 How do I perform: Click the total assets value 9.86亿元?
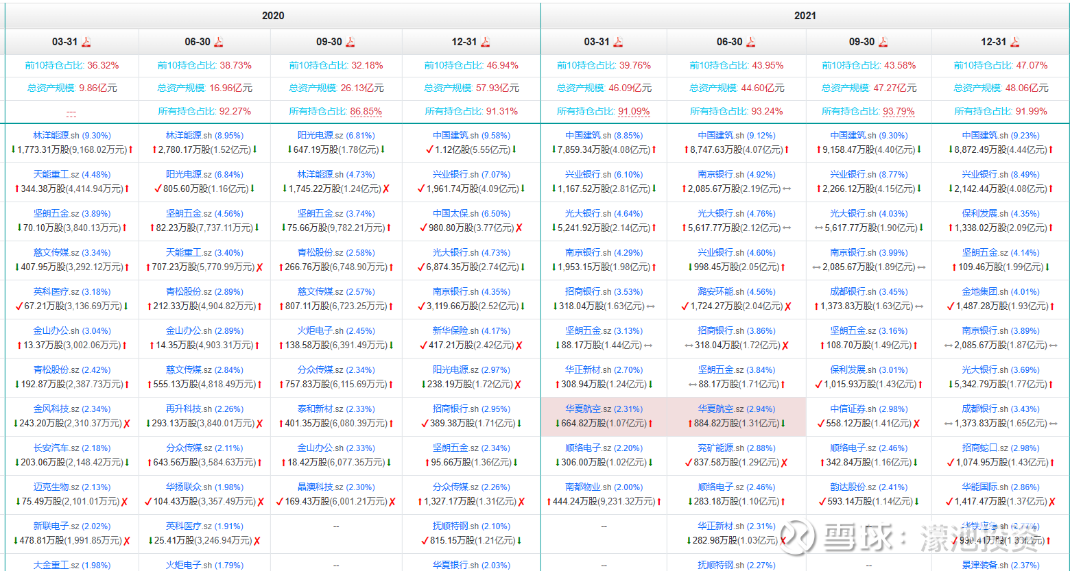click(x=98, y=88)
